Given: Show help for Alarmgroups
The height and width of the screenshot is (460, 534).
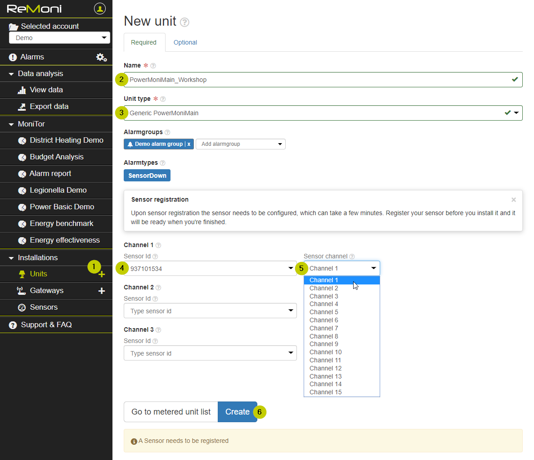Looking at the screenshot, I should coord(167,132).
